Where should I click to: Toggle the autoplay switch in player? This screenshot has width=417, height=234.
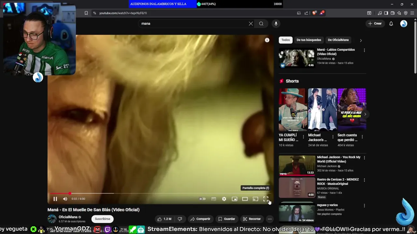203,199
